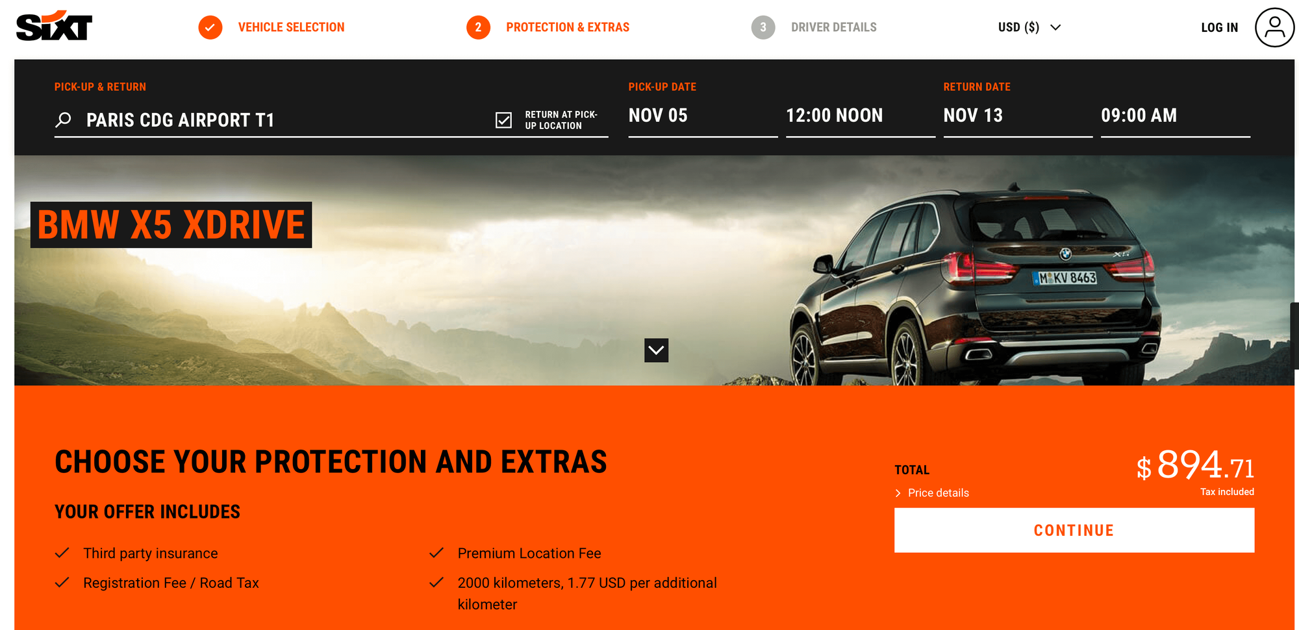Screen dimensions: 1299x630
Task: Click the BMW X5 car image
Action: point(974,285)
